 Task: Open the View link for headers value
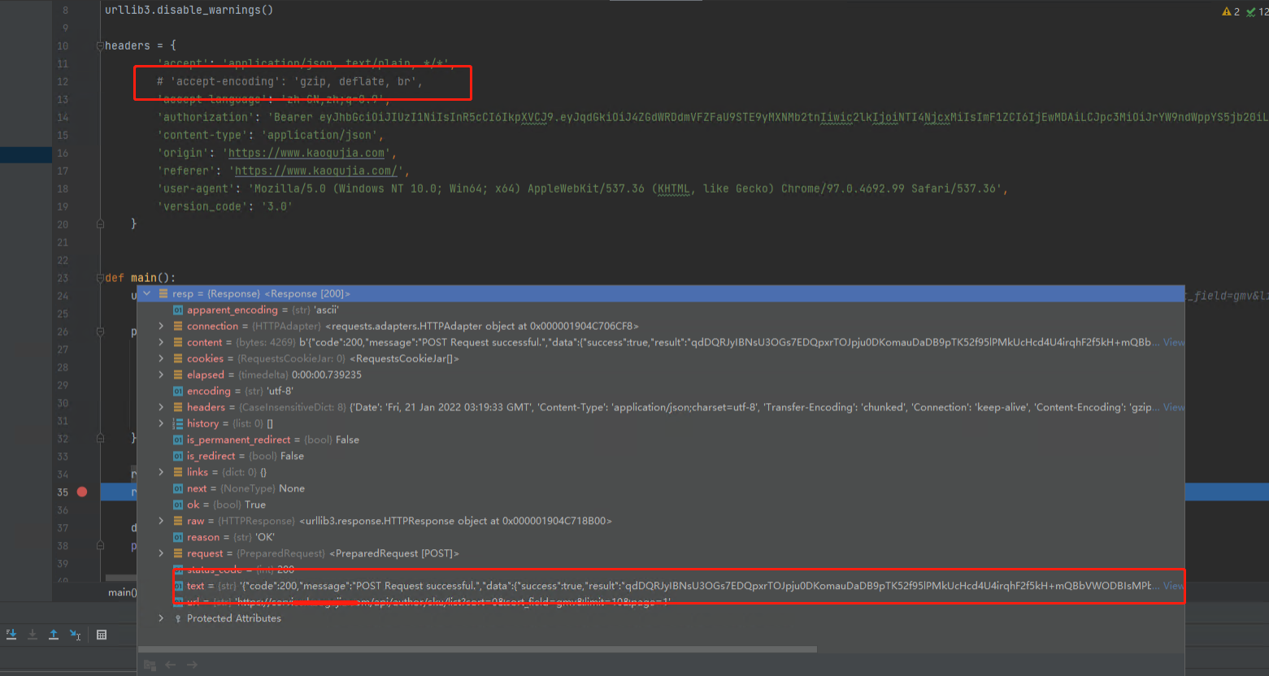[1173, 407]
